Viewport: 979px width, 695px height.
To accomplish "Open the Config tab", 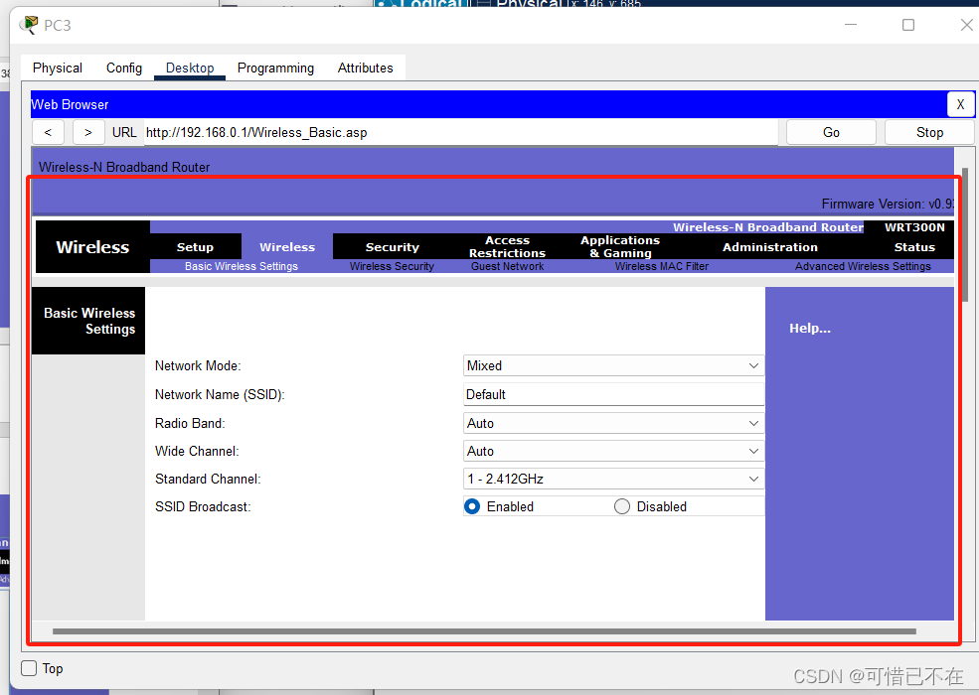I will click(124, 68).
